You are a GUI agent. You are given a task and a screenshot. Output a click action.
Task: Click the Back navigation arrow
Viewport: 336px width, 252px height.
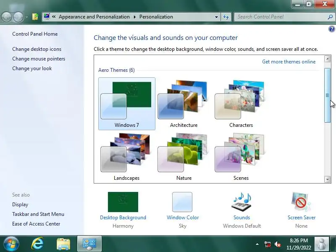pyautogui.click(x=6, y=17)
